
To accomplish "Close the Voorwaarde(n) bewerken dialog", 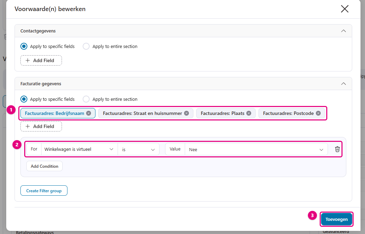I will tap(345, 9).
